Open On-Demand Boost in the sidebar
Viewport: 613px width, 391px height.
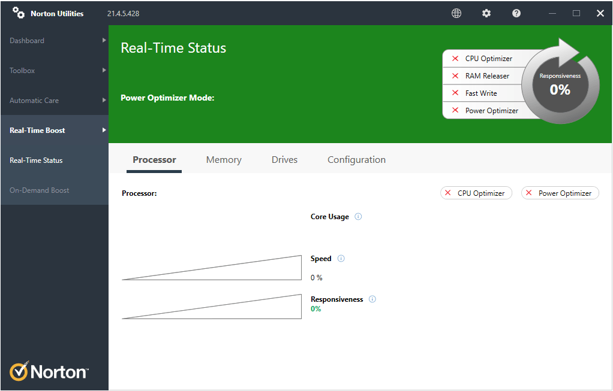tap(55, 190)
